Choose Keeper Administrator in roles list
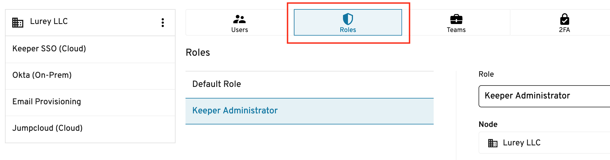Viewport: 610px width, 160px height. [x=309, y=111]
